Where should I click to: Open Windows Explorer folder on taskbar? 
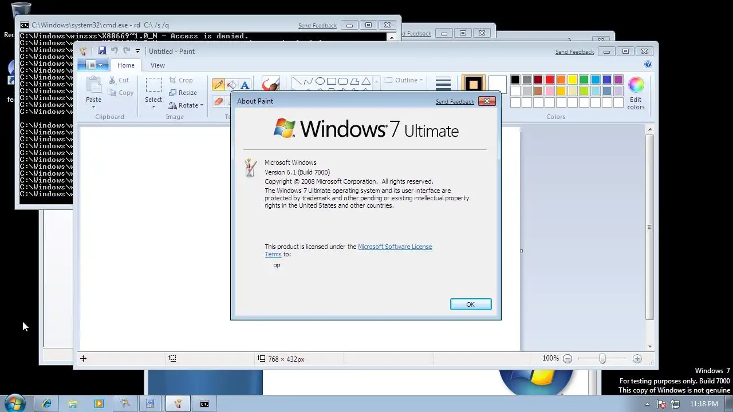pyautogui.click(x=73, y=403)
